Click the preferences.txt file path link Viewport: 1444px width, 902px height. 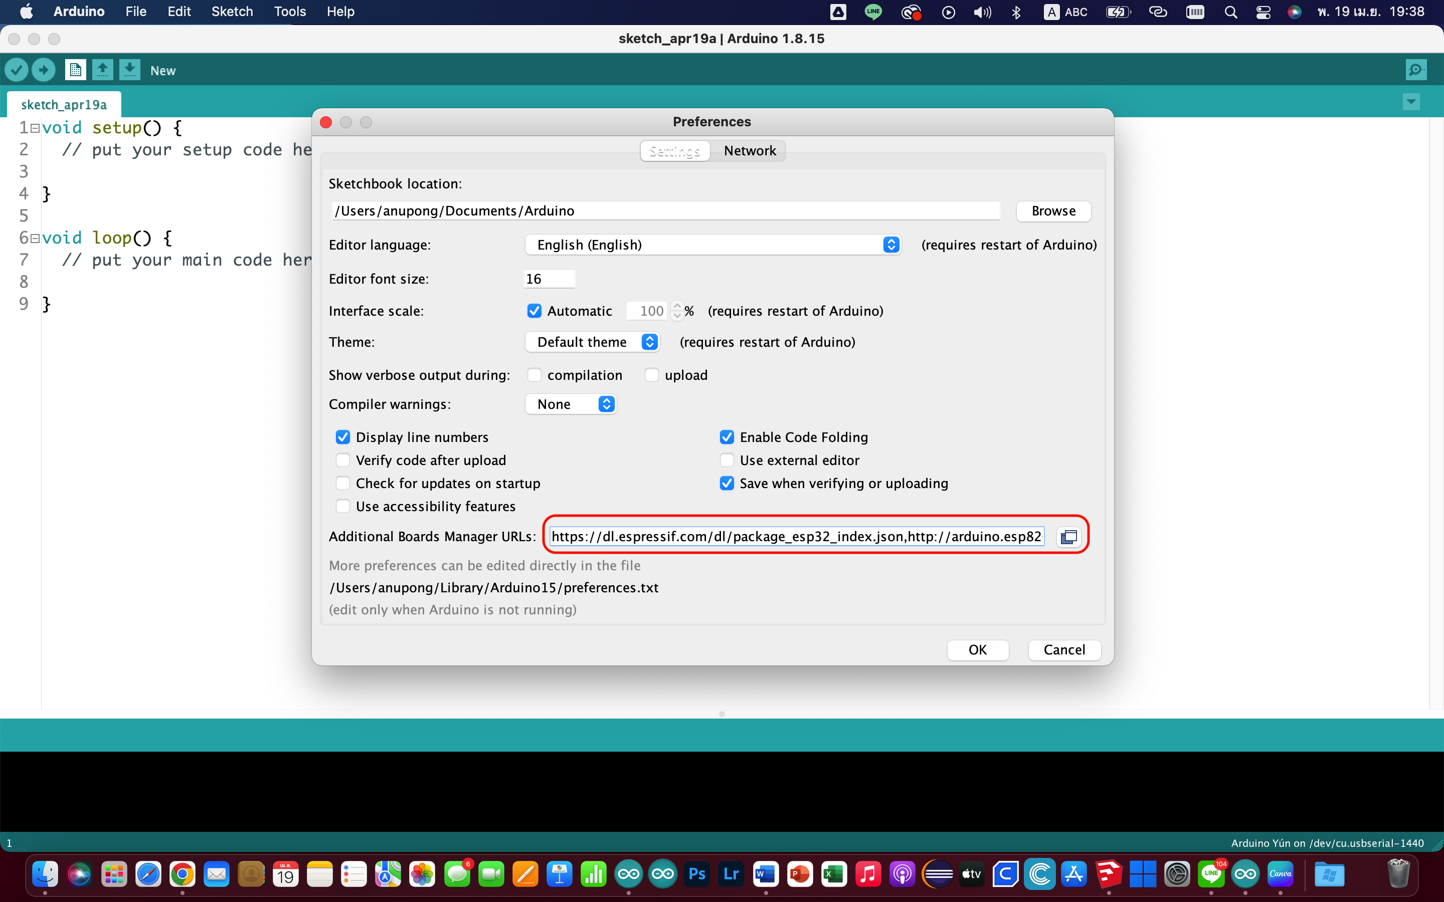point(493,588)
